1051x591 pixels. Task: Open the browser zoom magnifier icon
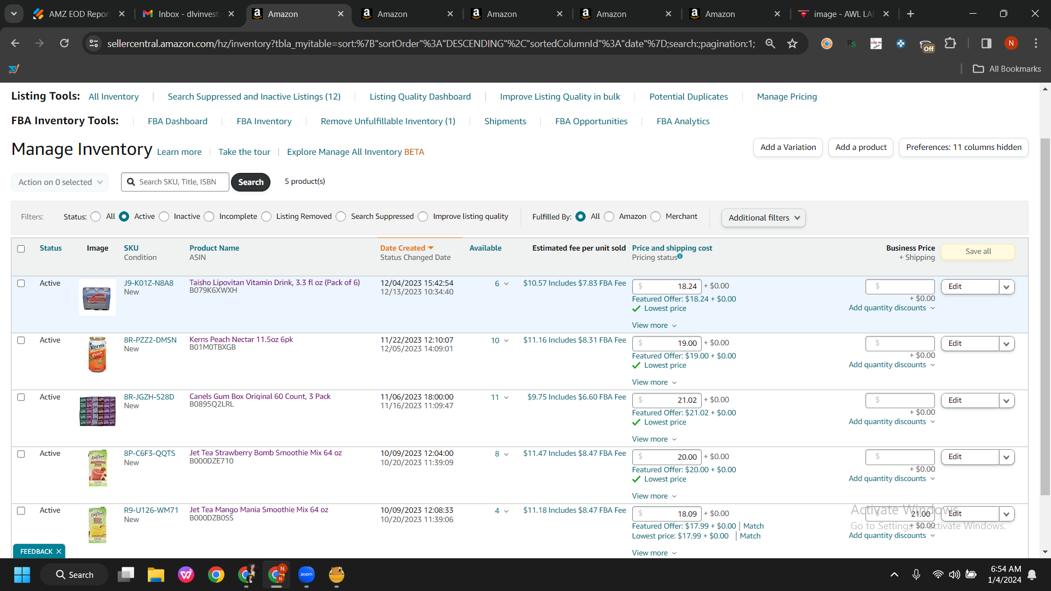770,43
